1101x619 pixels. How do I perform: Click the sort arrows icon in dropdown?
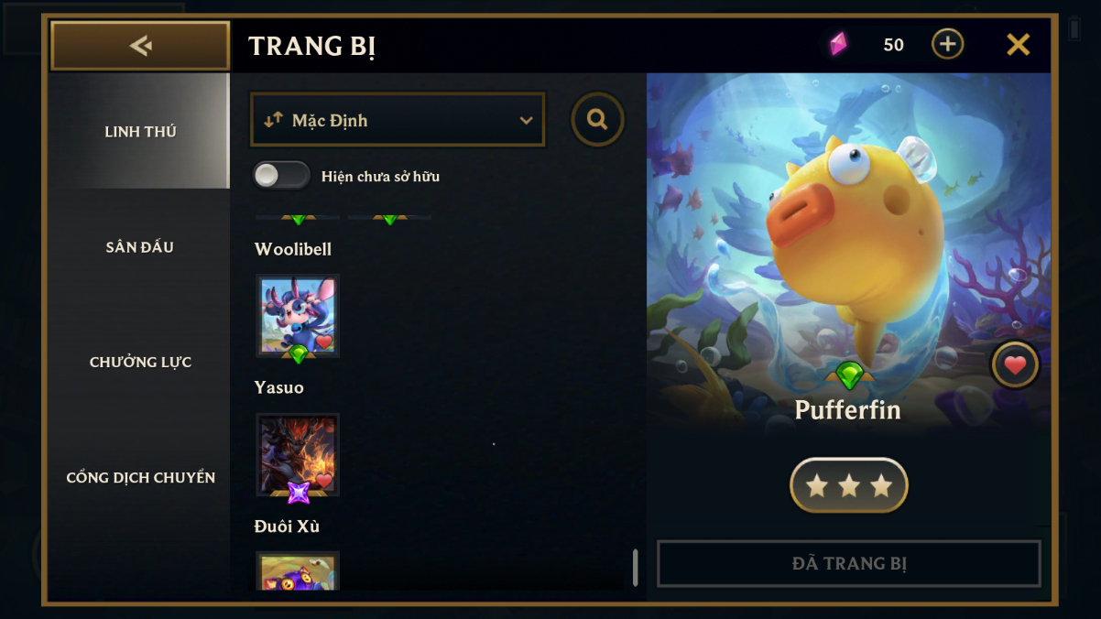click(x=273, y=120)
